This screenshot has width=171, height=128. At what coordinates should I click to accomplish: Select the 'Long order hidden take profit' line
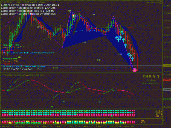pyautogui.click(x=28, y=8)
